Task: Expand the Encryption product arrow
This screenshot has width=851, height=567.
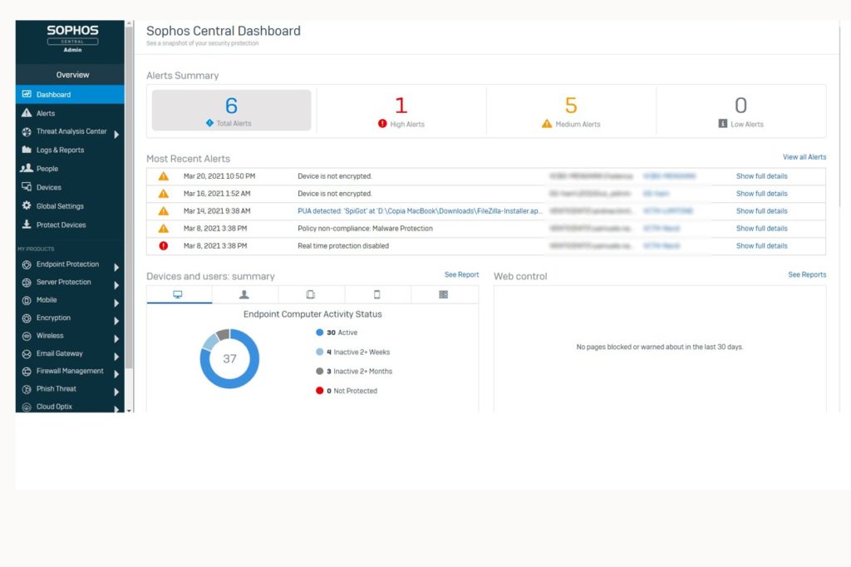Action: point(116,321)
